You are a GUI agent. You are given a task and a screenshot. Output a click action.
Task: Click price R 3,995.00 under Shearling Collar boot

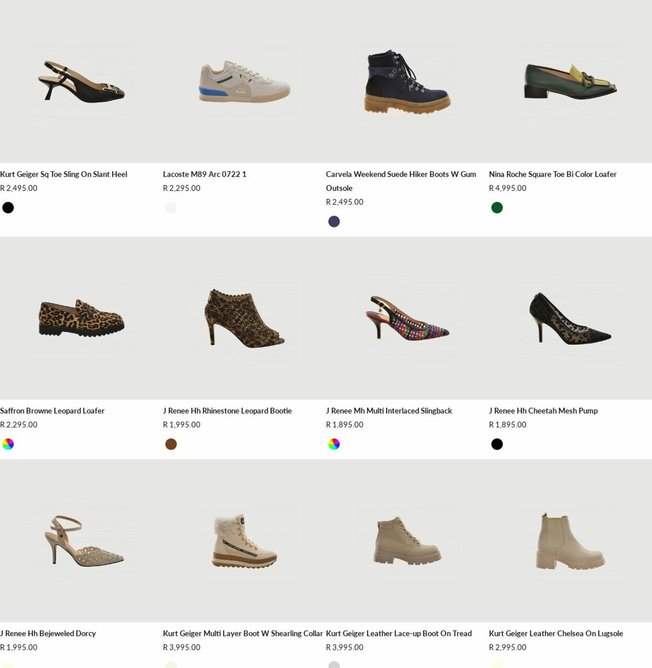(182, 648)
